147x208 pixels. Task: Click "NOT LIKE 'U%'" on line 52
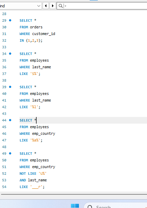[x=33, y=174]
